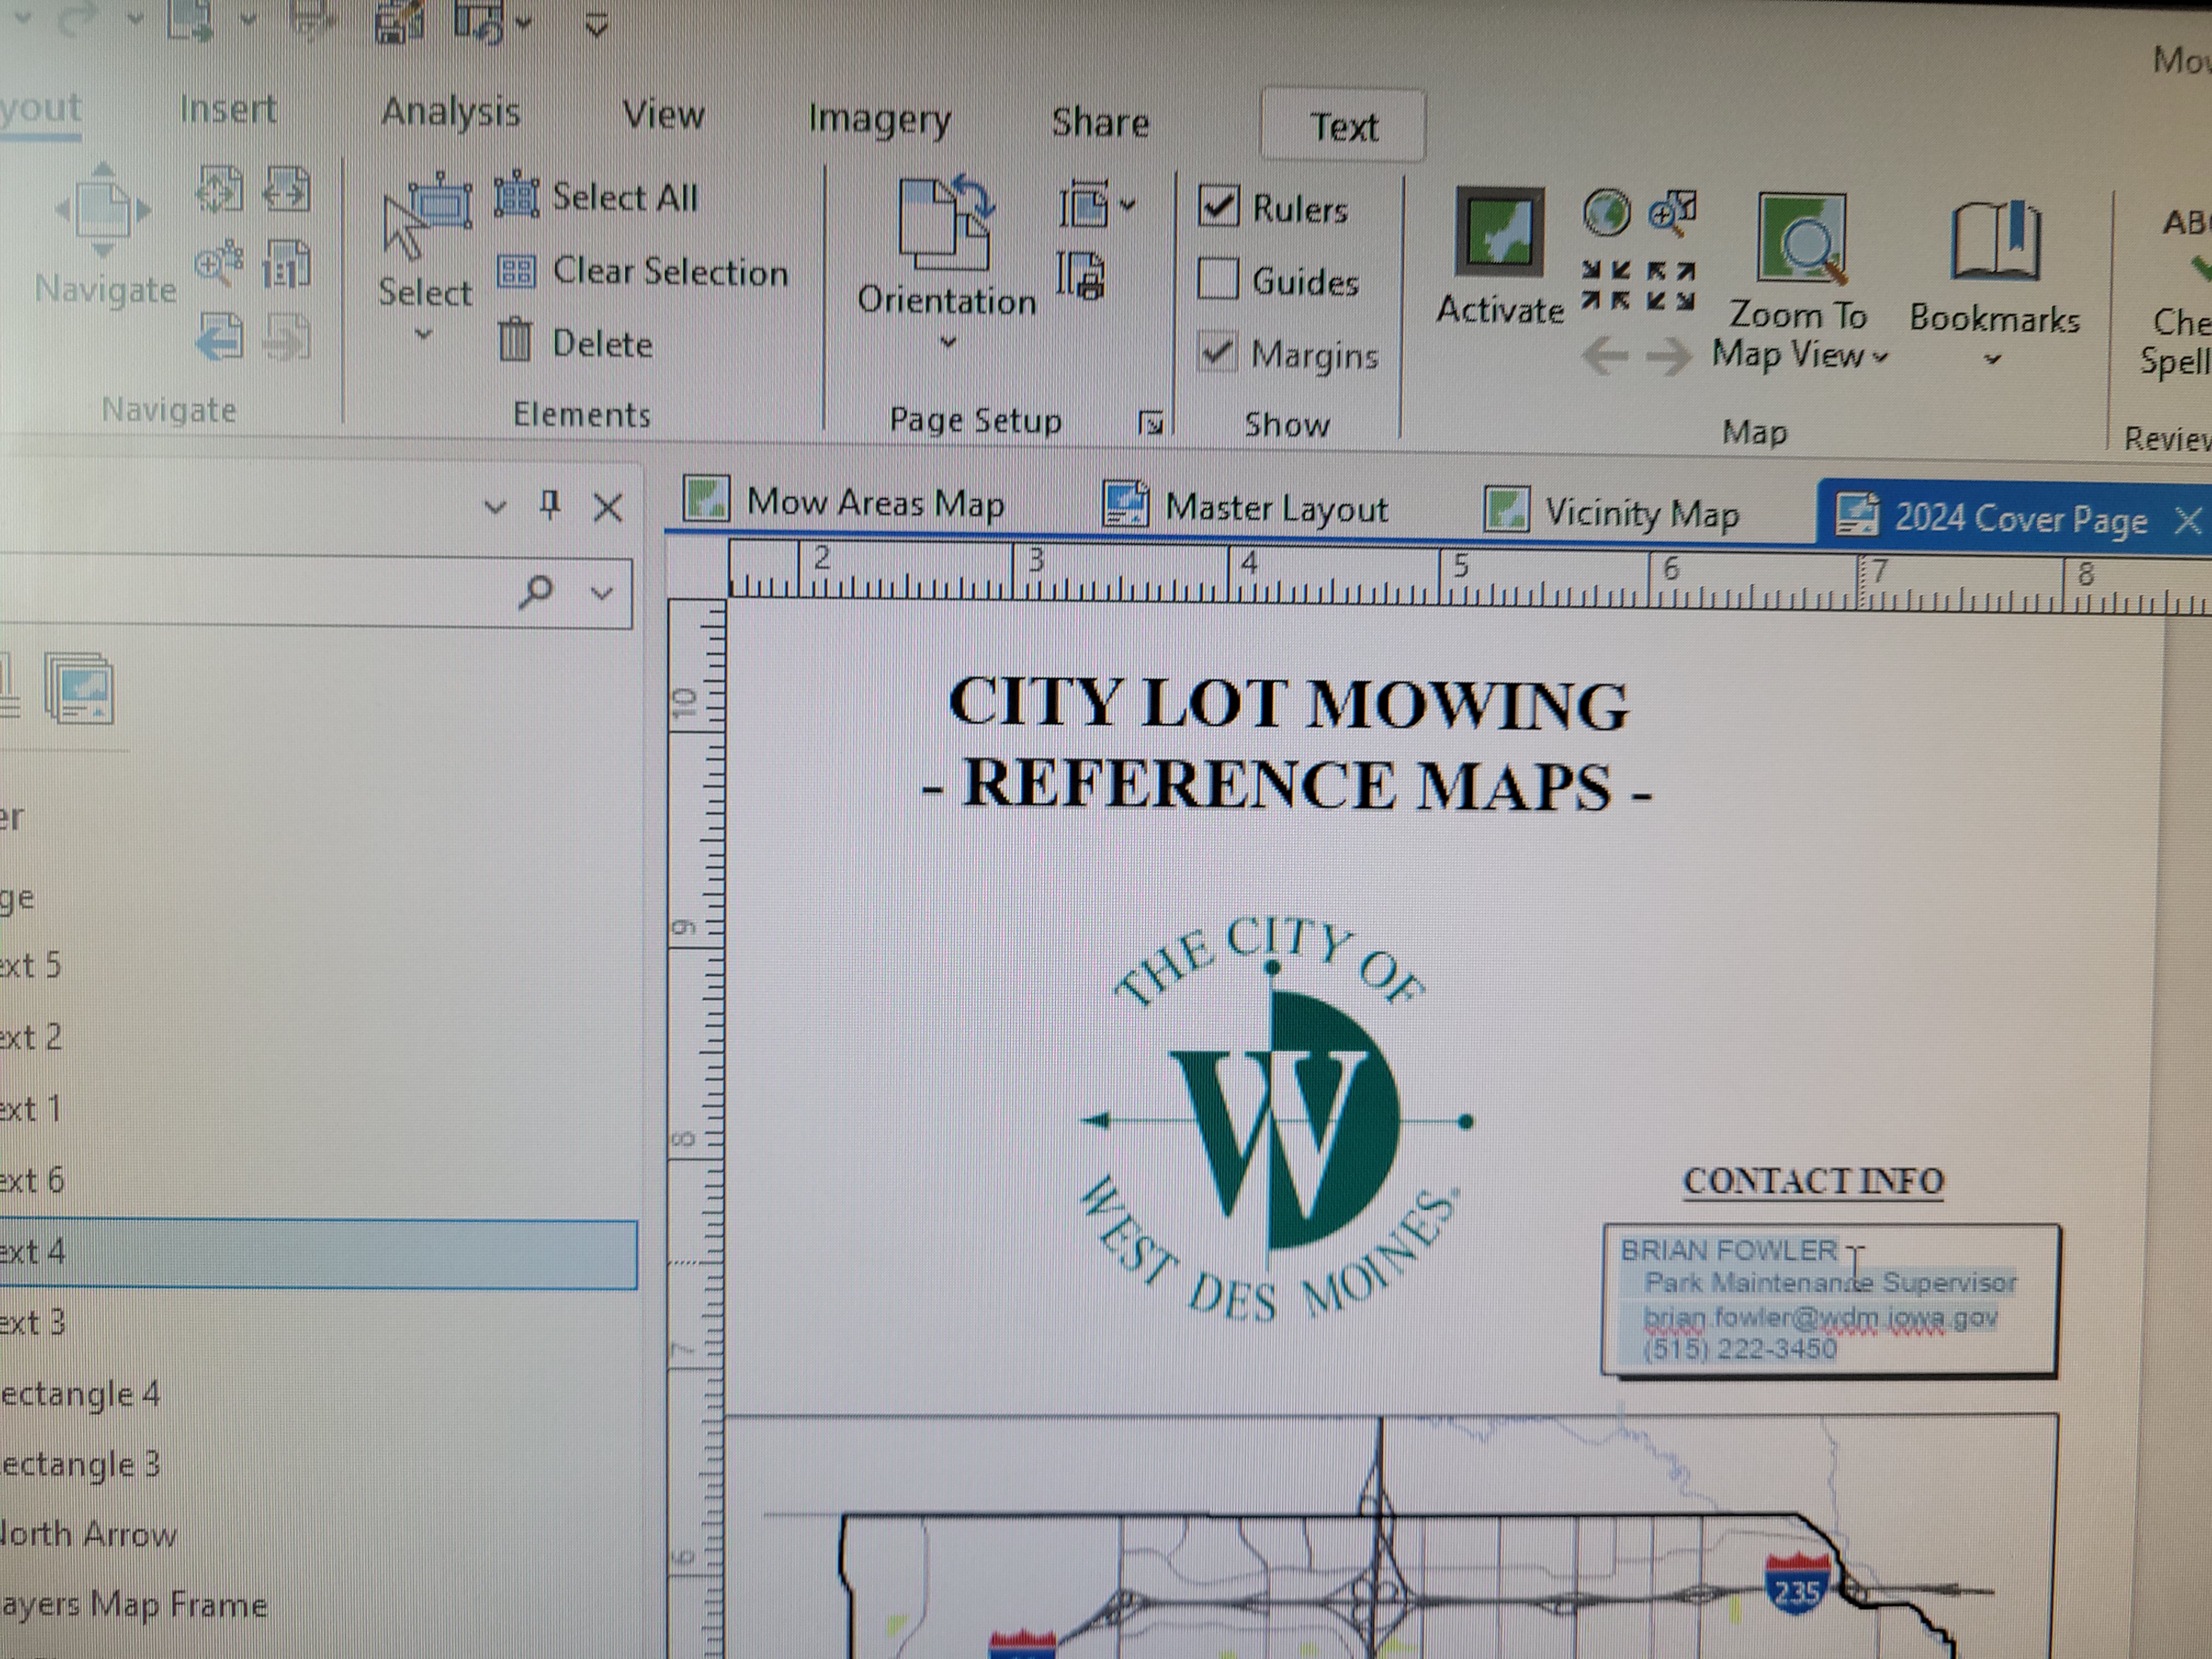
Task: Close the Contents pane
Action: point(608,508)
